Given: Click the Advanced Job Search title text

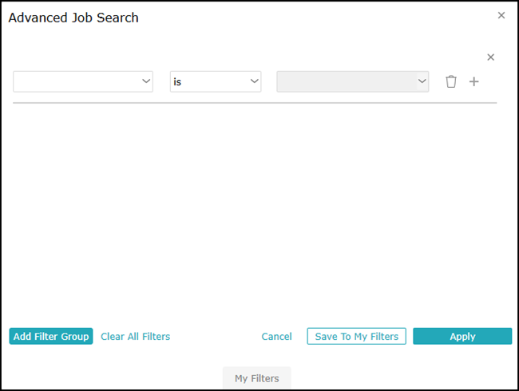Looking at the screenshot, I should coord(73,18).
